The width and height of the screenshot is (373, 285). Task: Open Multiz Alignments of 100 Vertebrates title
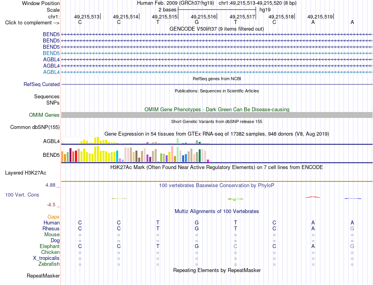point(217,211)
